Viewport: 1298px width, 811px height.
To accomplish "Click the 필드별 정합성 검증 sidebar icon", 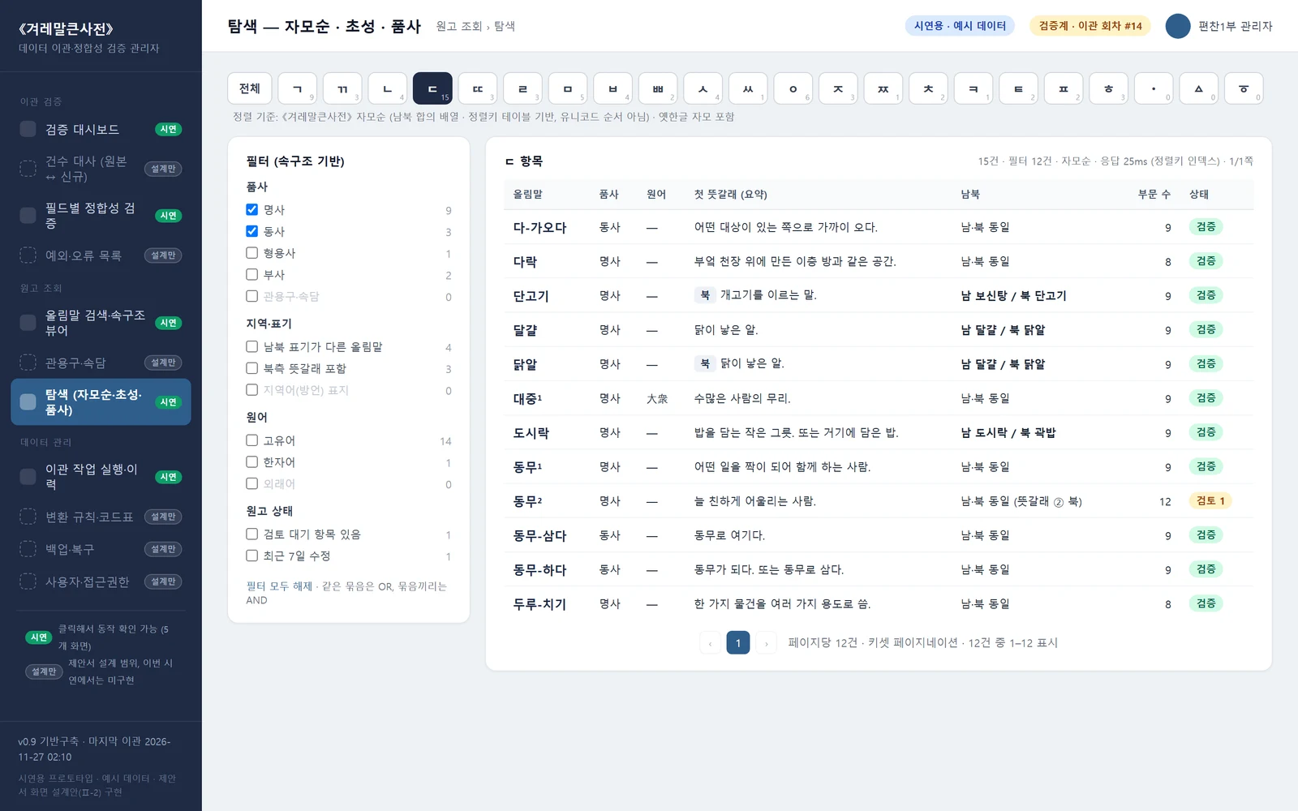I will tap(28, 216).
